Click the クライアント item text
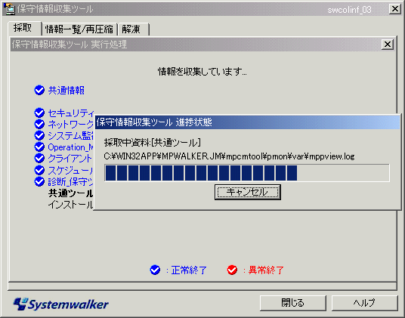This screenshot has width=405, height=318. 70,158
